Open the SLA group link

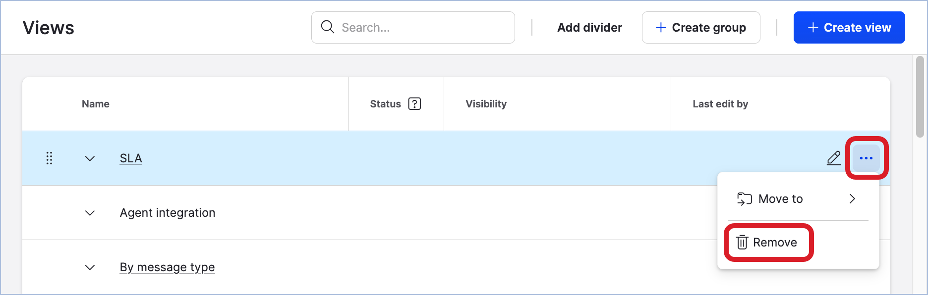pos(131,158)
